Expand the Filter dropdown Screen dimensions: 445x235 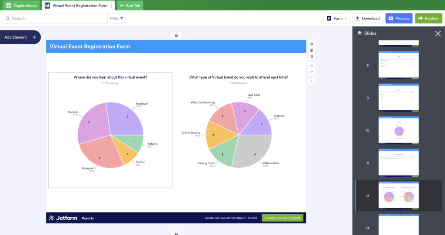[117, 18]
